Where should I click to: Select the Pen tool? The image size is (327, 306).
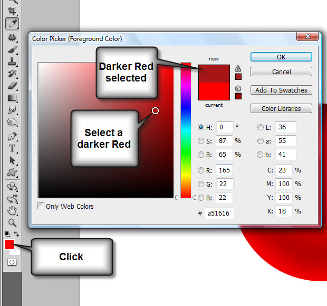(12, 136)
